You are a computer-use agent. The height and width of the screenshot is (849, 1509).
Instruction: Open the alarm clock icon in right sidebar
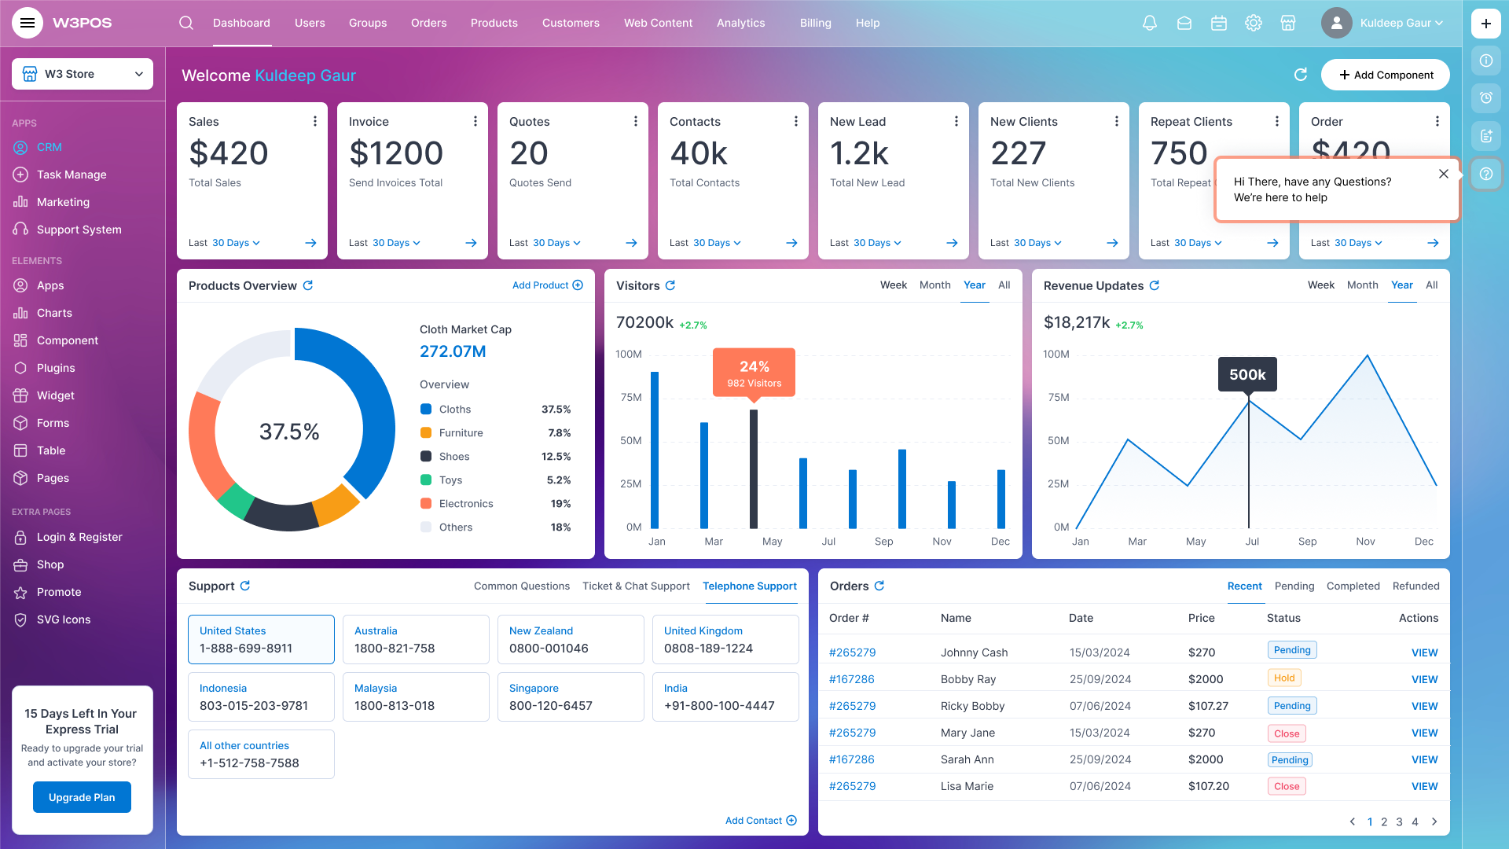point(1485,98)
